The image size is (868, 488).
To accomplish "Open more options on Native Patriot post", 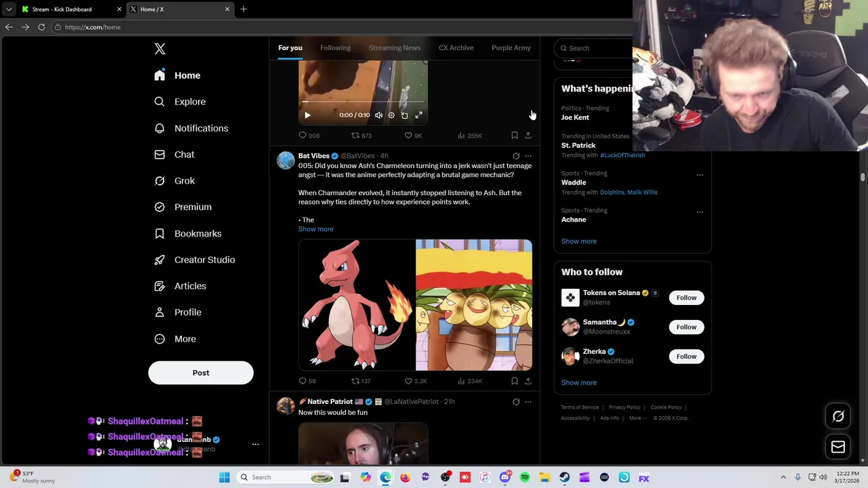I will click(x=528, y=402).
